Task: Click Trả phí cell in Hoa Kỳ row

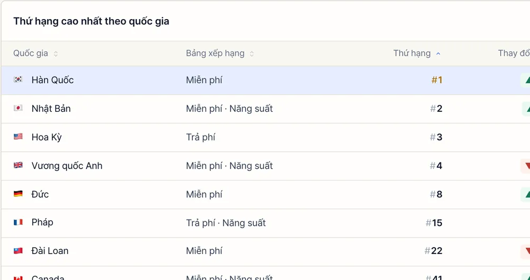Action: coord(200,137)
